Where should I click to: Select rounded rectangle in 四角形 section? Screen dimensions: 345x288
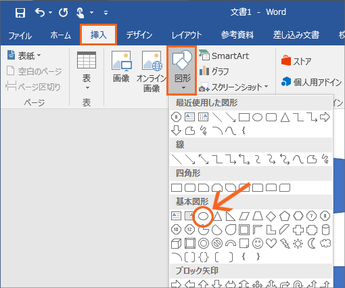tap(190, 188)
